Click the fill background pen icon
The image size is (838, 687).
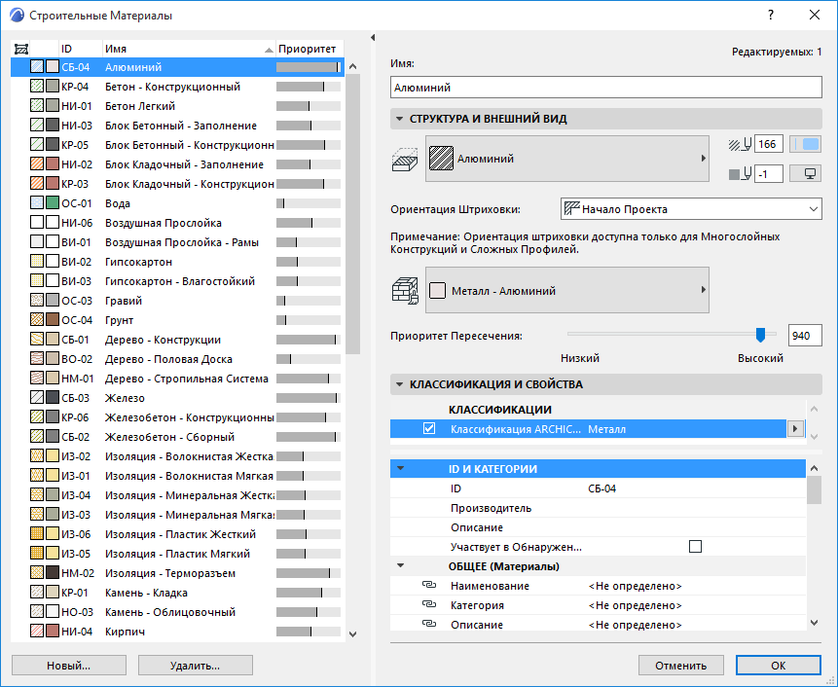click(741, 173)
